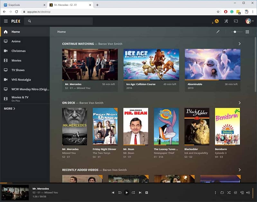Expand On Deck with its arrow
Screen dimensions: 257x202
239,103
